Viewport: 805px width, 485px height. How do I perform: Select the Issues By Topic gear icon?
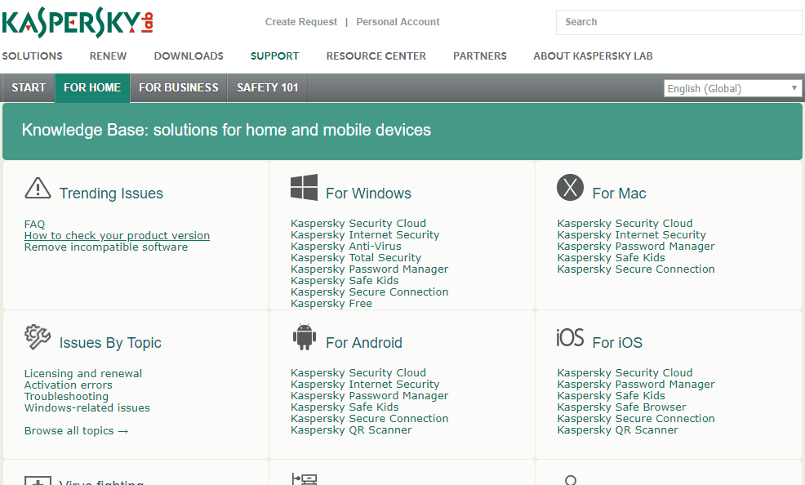coord(38,337)
